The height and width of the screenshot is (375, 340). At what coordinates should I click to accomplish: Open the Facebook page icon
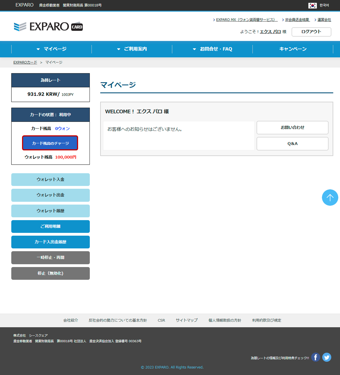coord(315,357)
